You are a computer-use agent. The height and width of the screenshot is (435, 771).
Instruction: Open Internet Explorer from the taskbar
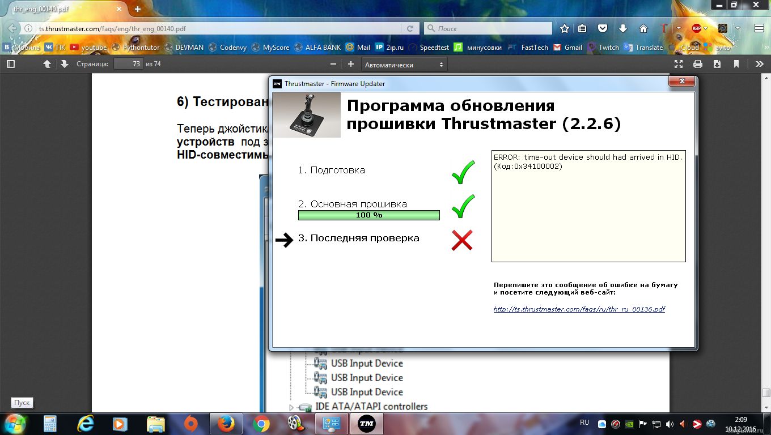pyautogui.click(x=85, y=424)
